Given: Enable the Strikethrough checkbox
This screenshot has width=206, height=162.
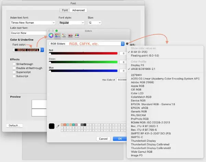Looking at the screenshot, I should pos(14,64).
